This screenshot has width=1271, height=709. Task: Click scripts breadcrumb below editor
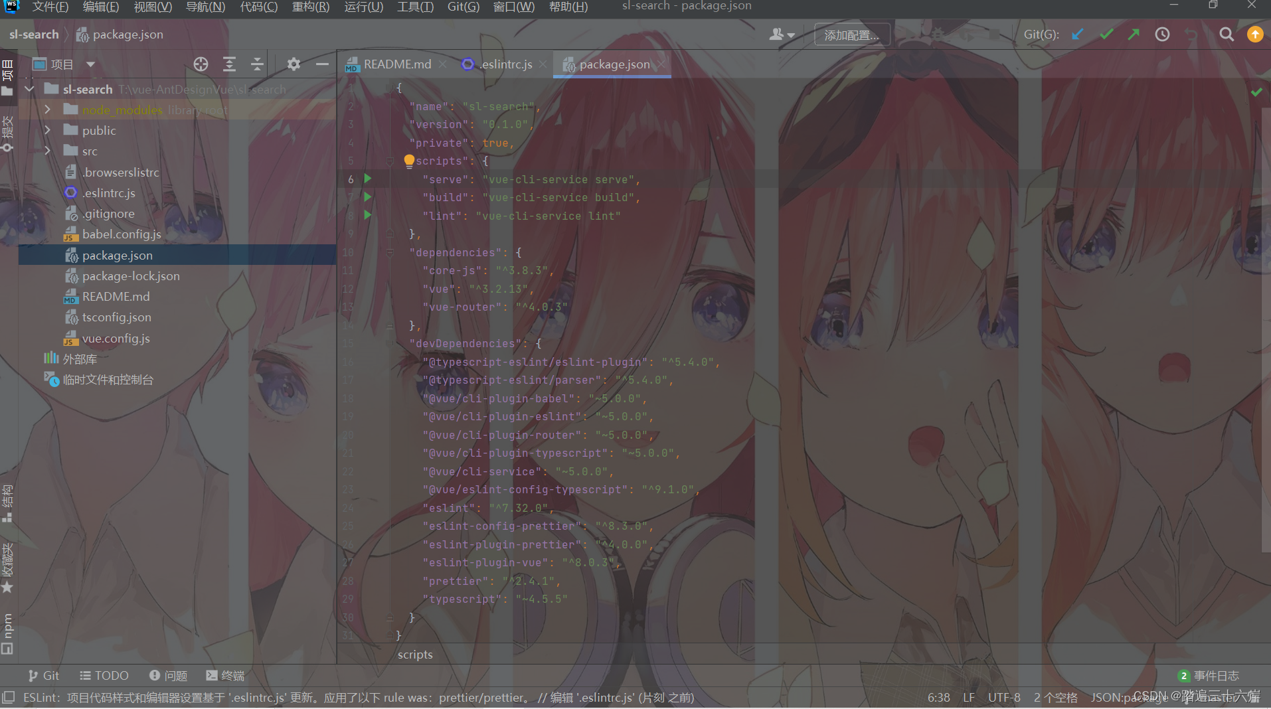[415, 655]
